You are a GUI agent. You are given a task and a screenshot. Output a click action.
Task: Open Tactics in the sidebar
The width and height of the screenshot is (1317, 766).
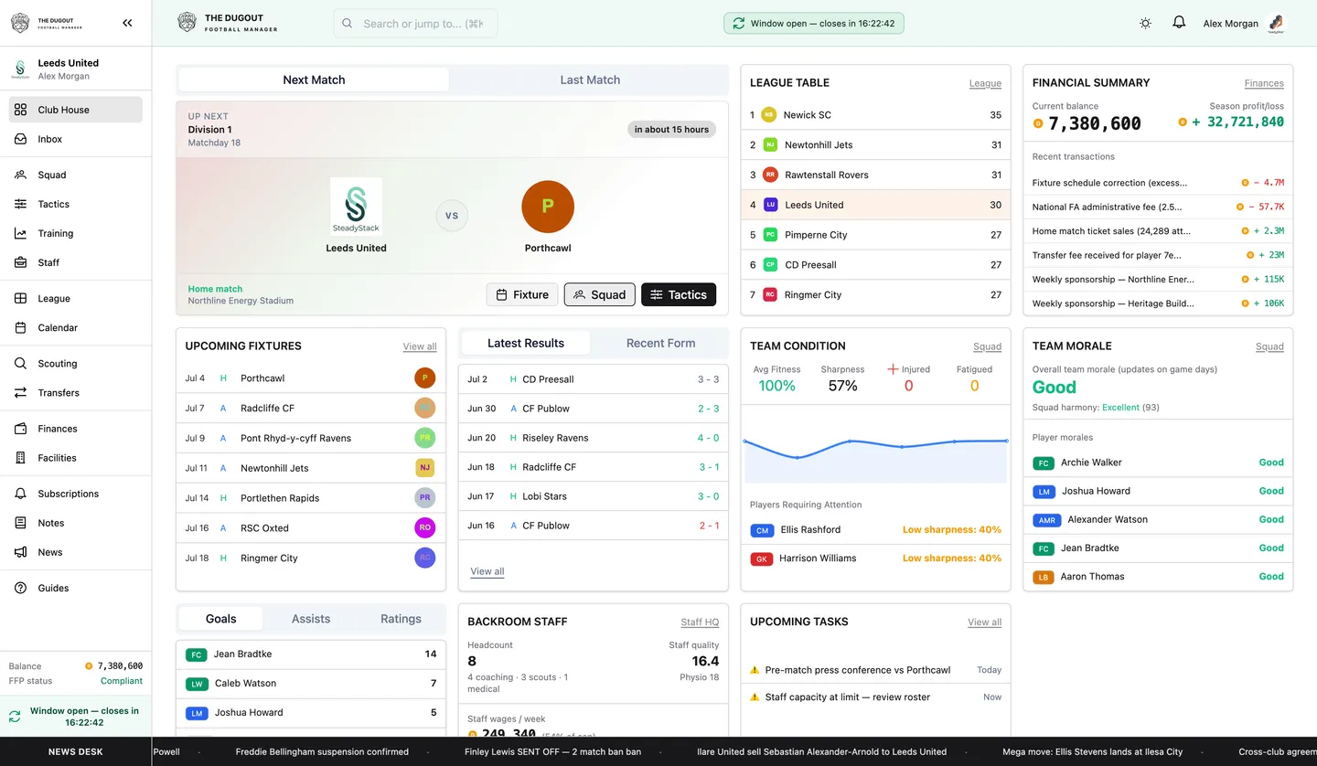76,204
